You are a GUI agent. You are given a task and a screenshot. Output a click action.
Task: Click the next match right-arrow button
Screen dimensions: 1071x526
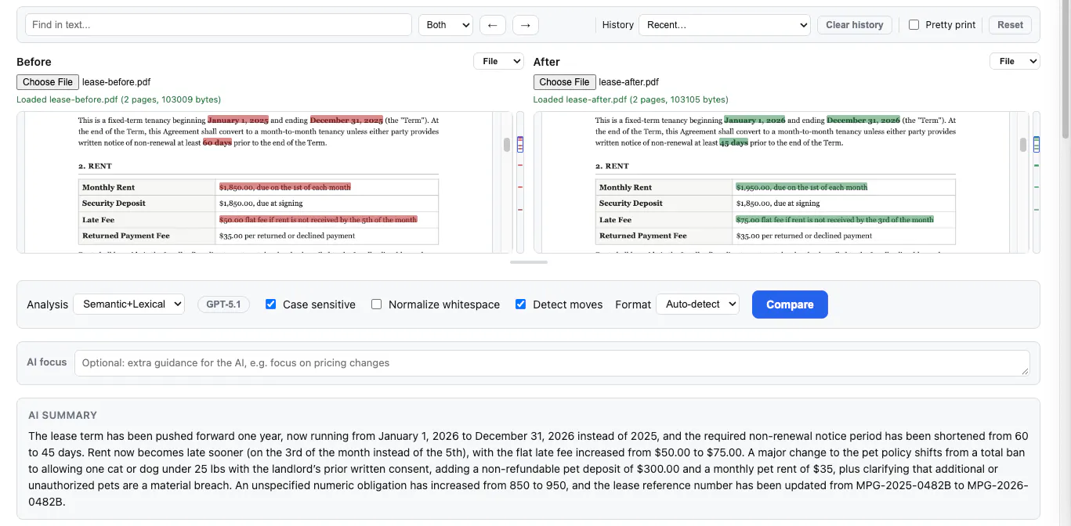[525, 25]
